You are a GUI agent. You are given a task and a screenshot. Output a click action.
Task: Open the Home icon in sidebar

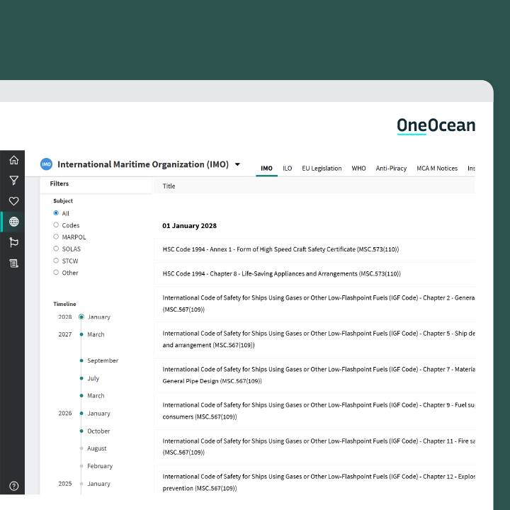tap(13, 160)
